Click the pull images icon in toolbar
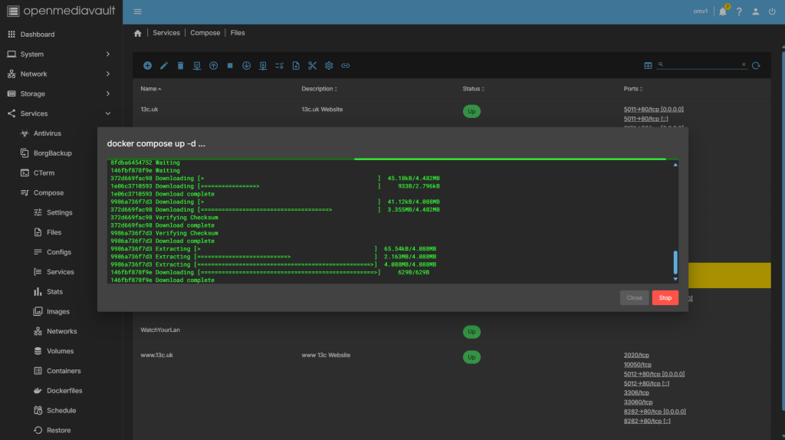 tap(263, 66)
